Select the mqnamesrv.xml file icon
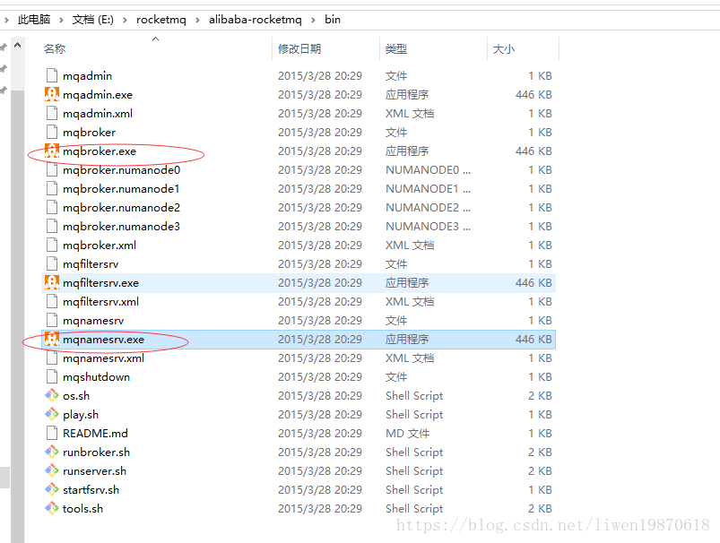The width and height of the screenshot is (720, 543). [52, 358]
